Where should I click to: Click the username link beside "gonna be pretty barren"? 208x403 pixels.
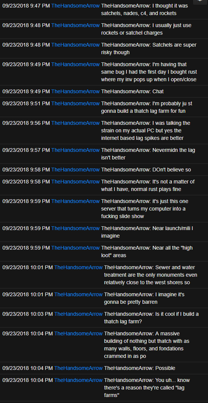pyautogui.click(x=78, y=294)
